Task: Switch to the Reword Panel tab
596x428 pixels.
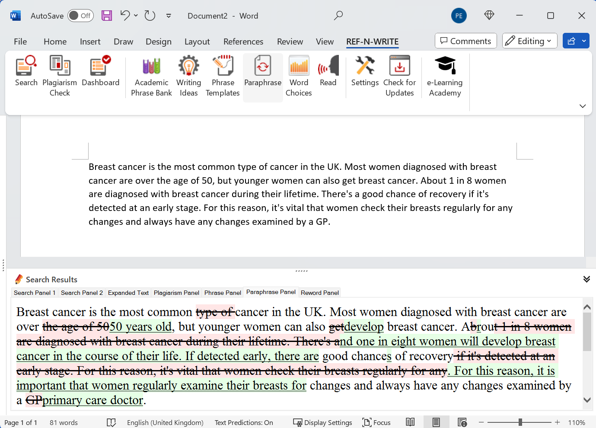Action: 319,293
